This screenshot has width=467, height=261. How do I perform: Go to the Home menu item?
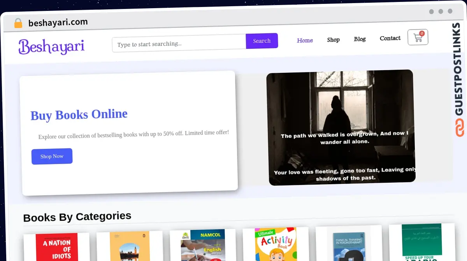[305, 40]
